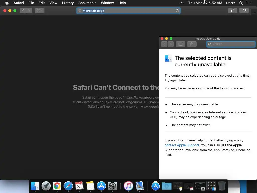Open the Apple menu
Image resolution: width=257 pixels, height=193 pixels.
[x=7, y=3]
